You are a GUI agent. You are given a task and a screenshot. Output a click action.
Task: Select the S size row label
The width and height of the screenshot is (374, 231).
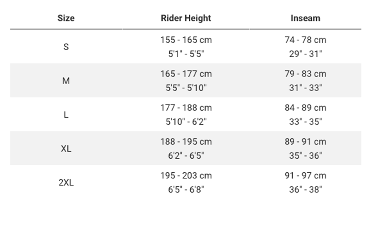point(66,47)
